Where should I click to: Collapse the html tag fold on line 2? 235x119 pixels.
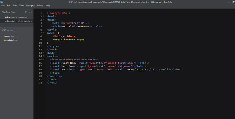click(44, 16)
